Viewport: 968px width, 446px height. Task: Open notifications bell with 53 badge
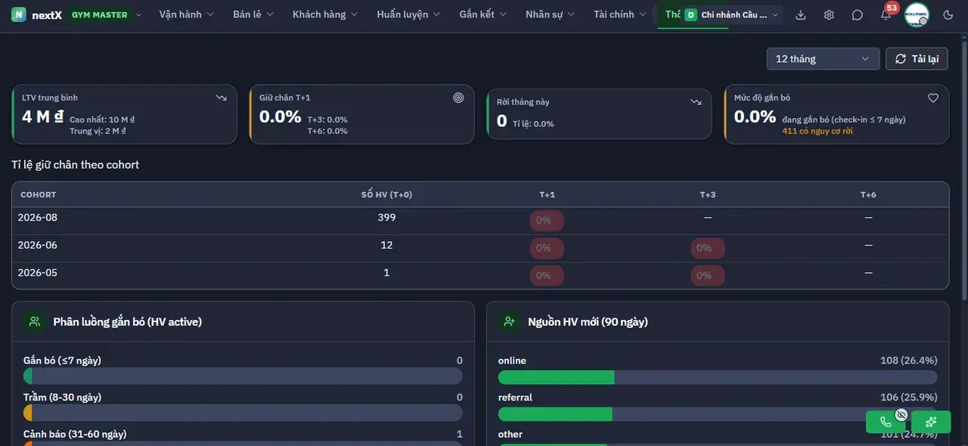[886, 14]
